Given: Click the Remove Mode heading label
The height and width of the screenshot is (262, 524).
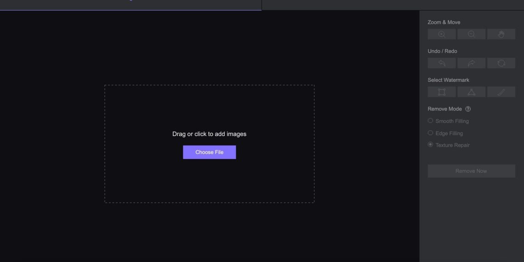Looking at the screenshot, I should point(444,109).
